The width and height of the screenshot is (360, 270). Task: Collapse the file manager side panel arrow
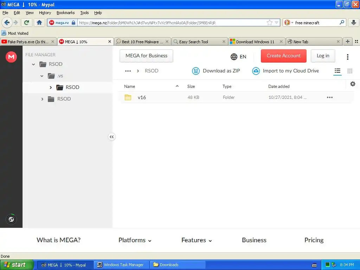(111, 137)
